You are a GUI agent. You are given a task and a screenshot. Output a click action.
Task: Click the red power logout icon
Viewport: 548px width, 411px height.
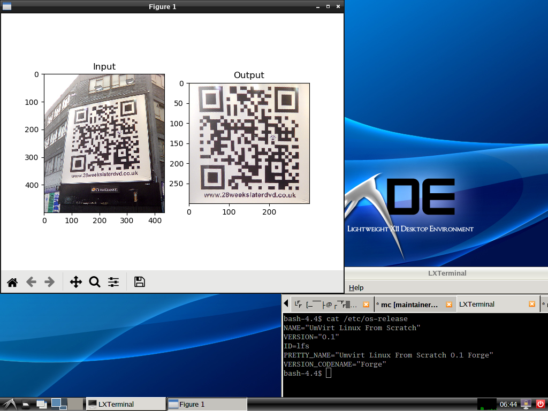tap(540, 404)
